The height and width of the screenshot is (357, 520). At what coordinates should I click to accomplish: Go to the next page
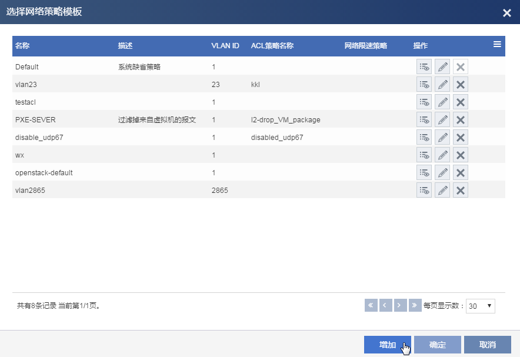click(x=401, y=305)
